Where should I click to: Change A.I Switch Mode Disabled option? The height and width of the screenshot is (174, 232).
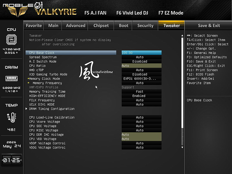pos(142,61)
